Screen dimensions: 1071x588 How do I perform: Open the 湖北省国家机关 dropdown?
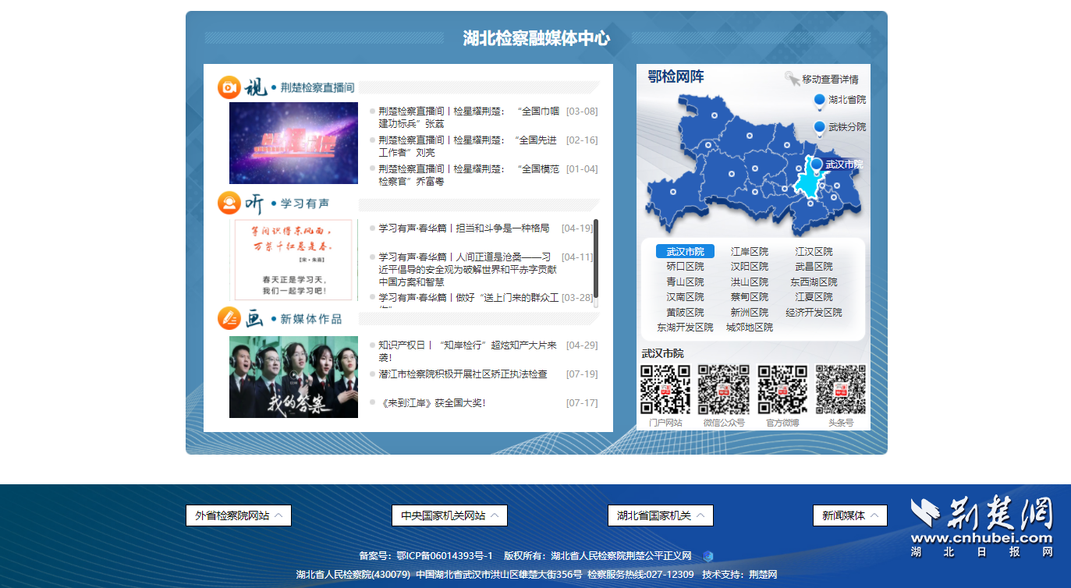pos(660,515)
